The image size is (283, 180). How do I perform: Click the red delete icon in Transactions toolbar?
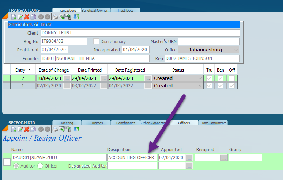click(27, 17)
